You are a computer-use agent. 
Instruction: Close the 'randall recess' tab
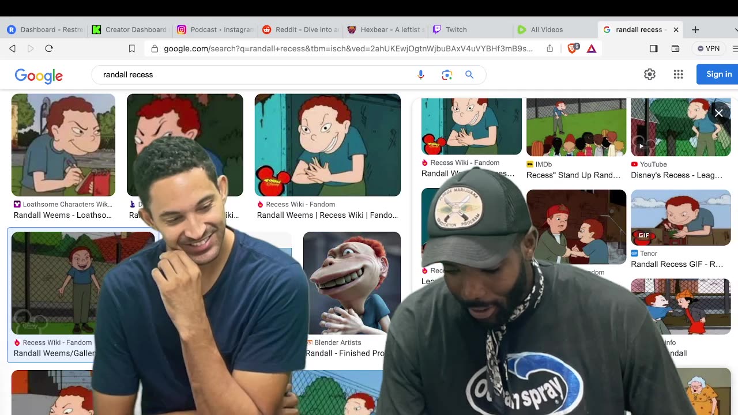676,29
